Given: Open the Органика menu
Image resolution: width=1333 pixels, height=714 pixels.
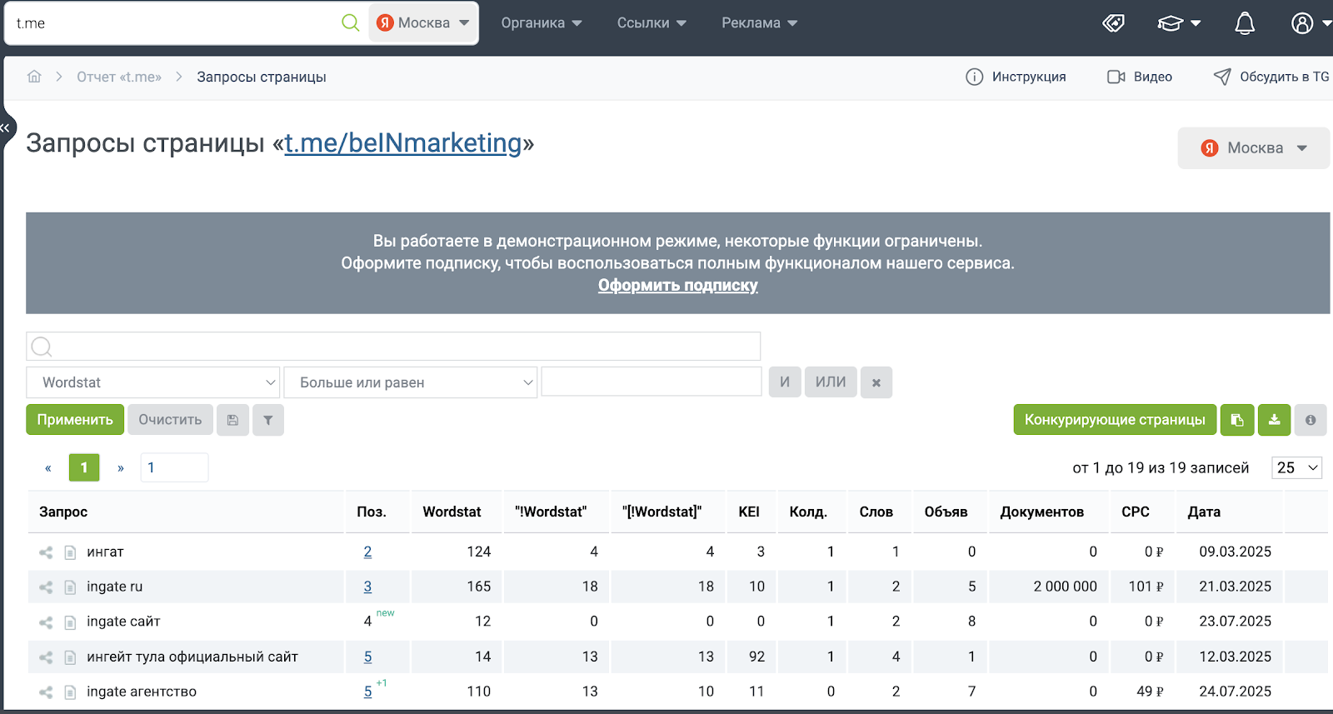Looking at the screenshot, I should coord(542,23).
